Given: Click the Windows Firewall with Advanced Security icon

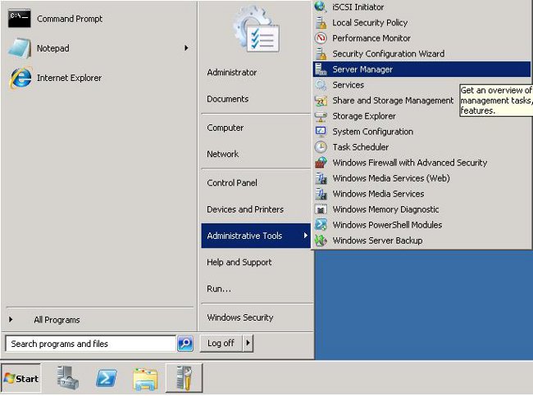Looking at the screenshot, I should (321, 163).
